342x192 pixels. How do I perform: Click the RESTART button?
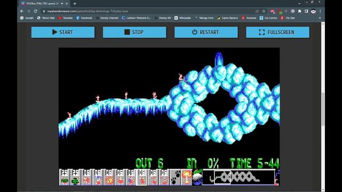[206, 32]
